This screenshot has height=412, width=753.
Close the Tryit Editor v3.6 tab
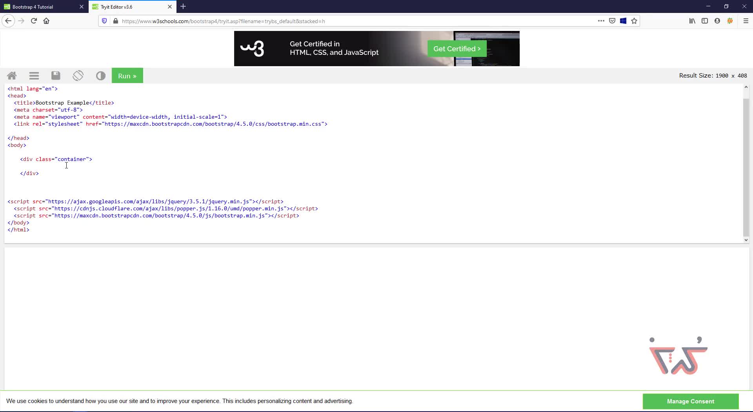click(x=170, y=7)
